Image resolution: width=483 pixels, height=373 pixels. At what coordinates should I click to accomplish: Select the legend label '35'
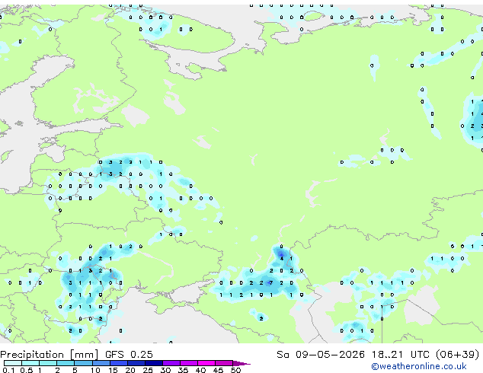[183, 370]
